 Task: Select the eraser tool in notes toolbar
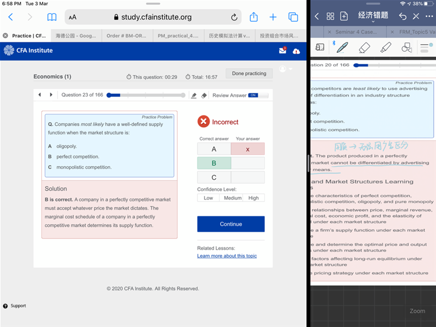pos(364,47)
